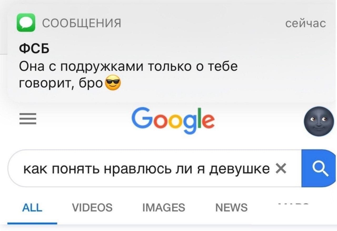The image size is (337, 231).
Task: Tap the "сейчас" notification timestamp
Action: click(x=306, y=23)
